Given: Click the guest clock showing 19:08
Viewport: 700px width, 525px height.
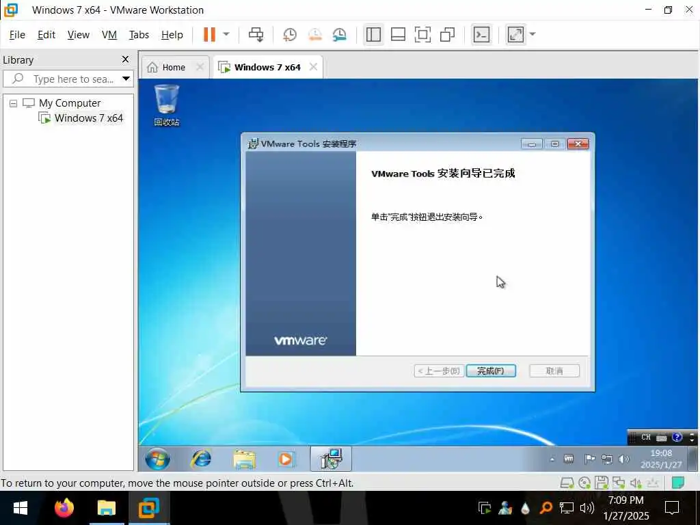Looking at the screenshot, I should click(x=661, y=459).
